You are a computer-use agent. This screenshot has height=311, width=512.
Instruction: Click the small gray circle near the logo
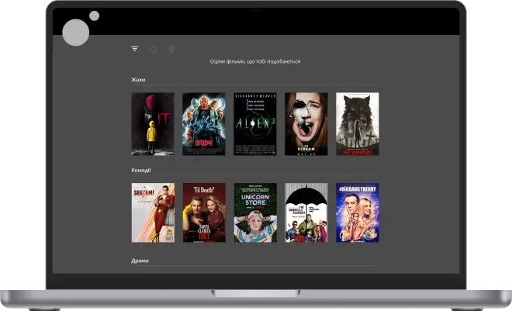pyautogui.click(x=94, y=16)
